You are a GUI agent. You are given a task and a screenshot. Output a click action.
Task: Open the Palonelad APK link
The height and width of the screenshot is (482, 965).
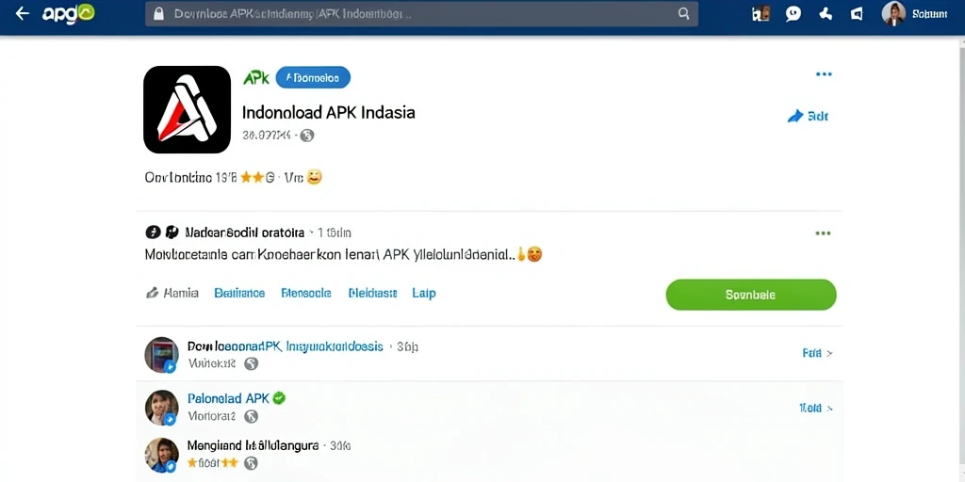coord(228,398)
